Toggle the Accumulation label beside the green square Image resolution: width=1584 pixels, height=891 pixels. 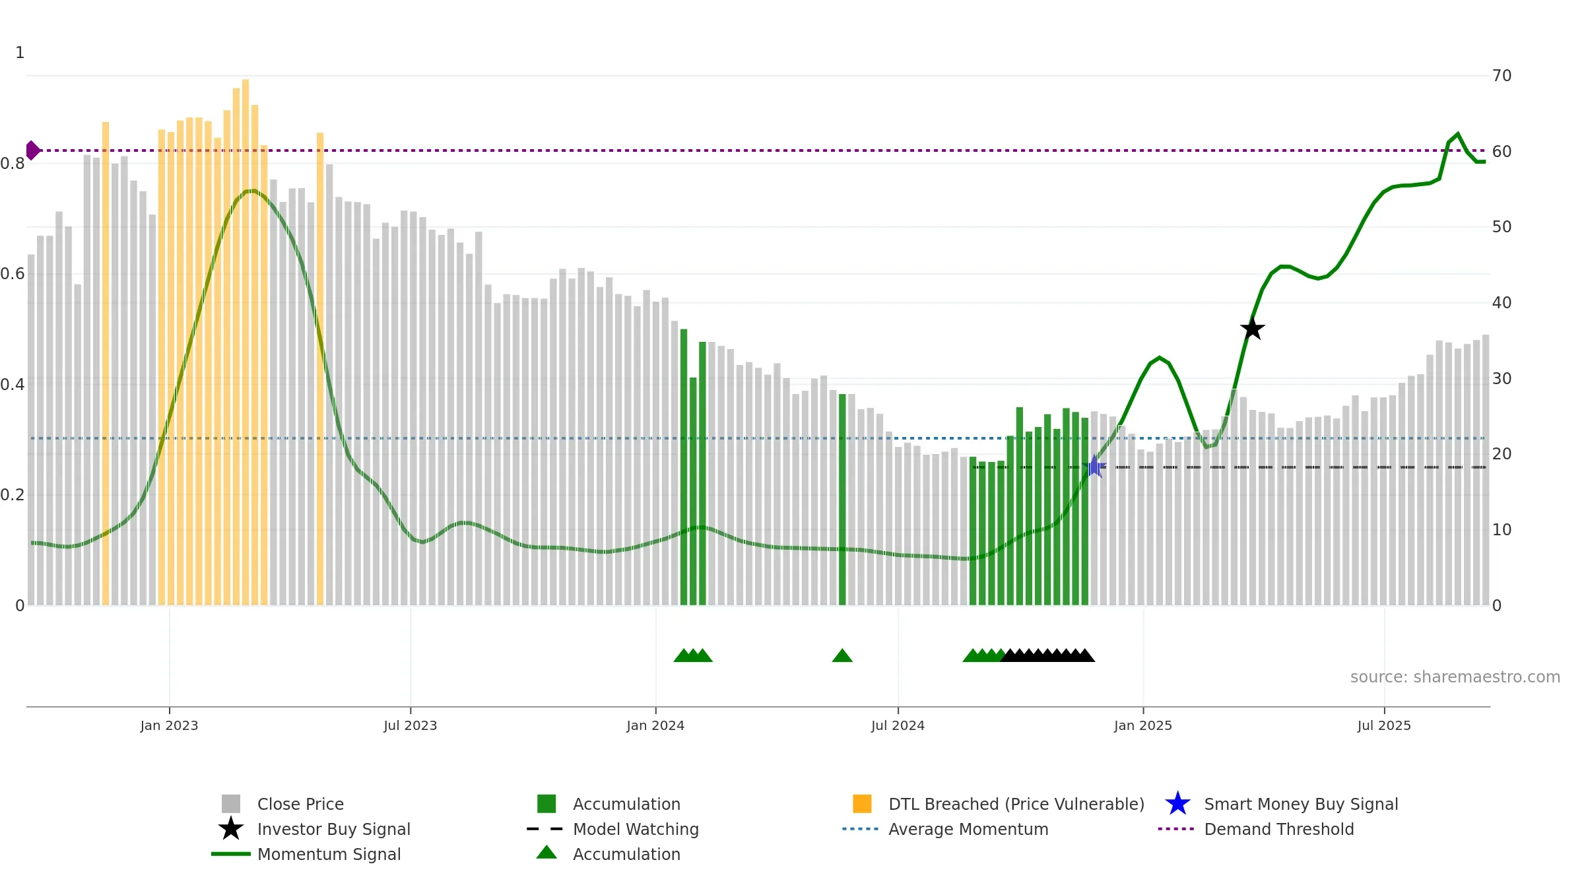(x=626, y=804)
